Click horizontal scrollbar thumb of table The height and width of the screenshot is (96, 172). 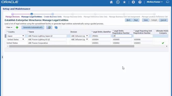pyautogui.click(x=72, y=46)
